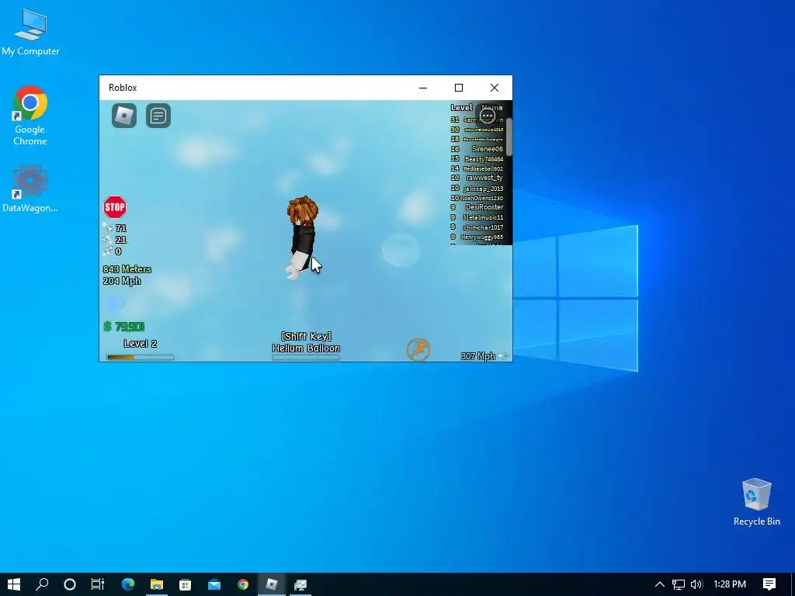Viewport: 795px width, 596px height.
Task: Click the Roblox window title text
Action: [x=123, y=87]
